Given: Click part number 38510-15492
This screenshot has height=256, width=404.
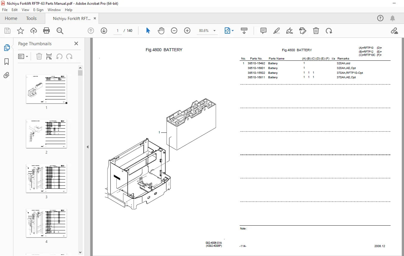Looking at the screenshot, I should coord(256,63).
